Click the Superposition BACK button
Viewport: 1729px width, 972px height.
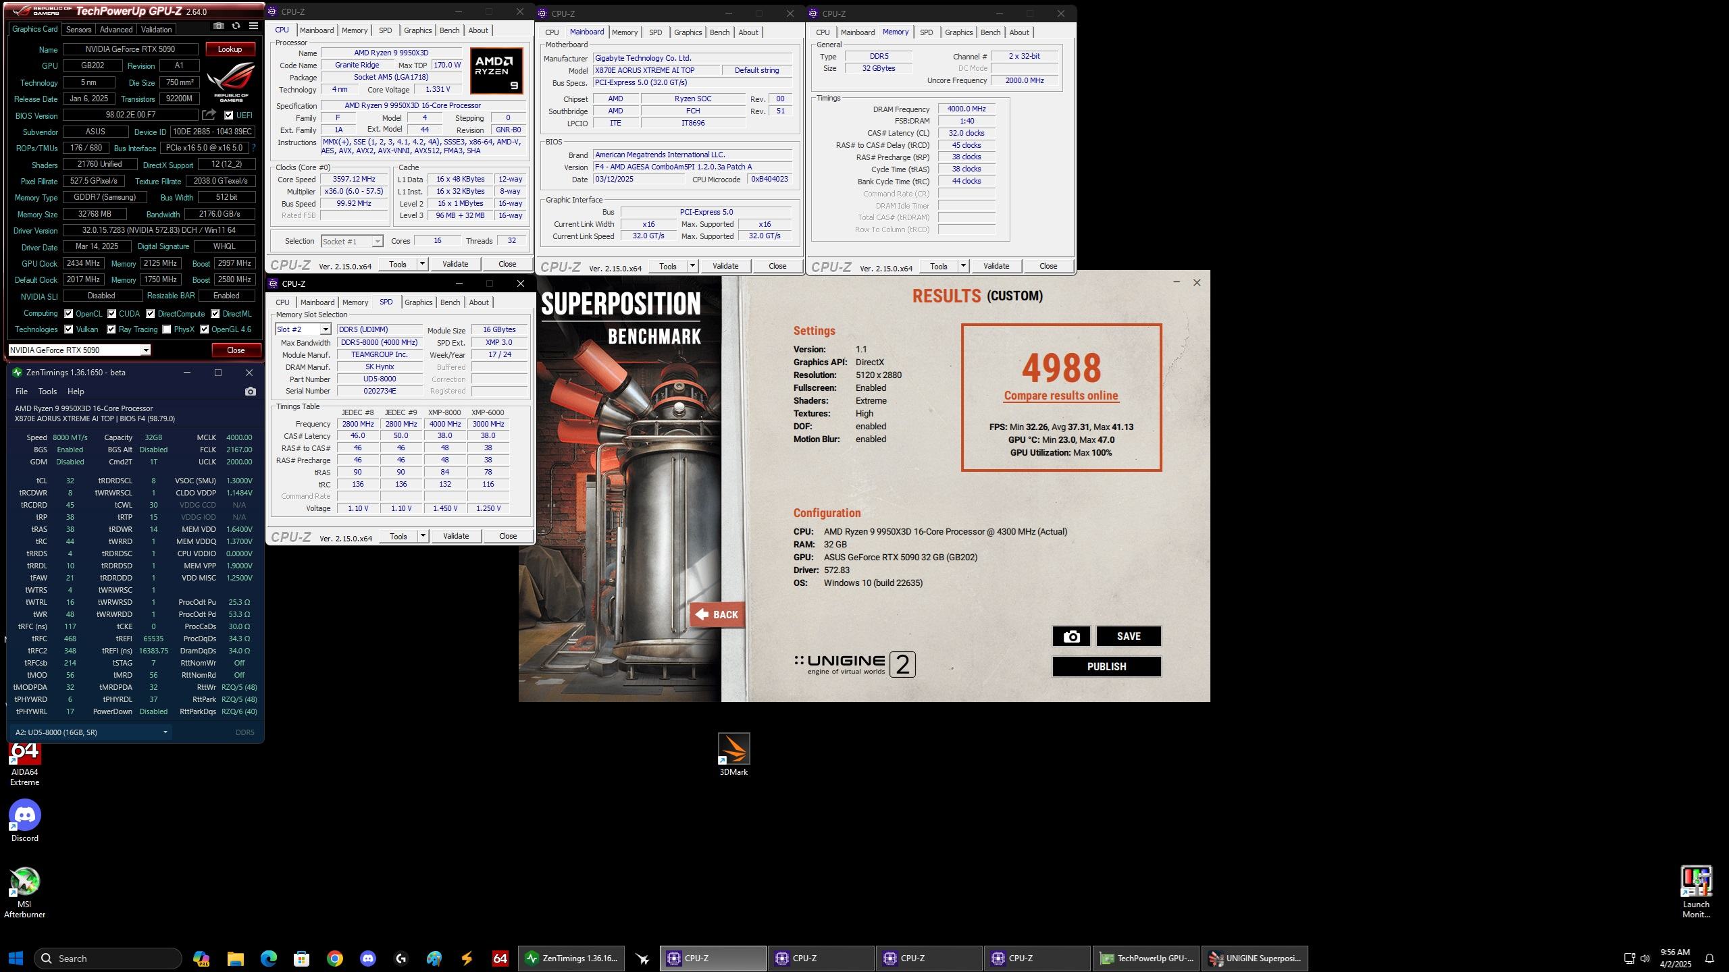(717, 614)
